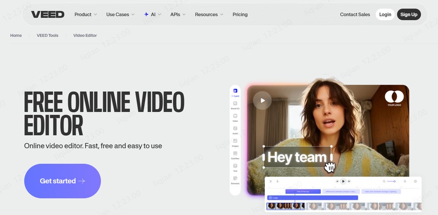Expand the Product dropdown menu
438x215 pixels.
tap(86, 14)
